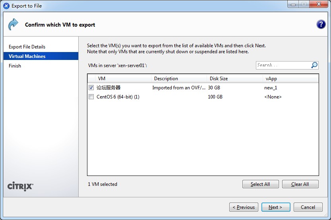
Task: Click the Clear All button
Action: (x=300, y=184)
